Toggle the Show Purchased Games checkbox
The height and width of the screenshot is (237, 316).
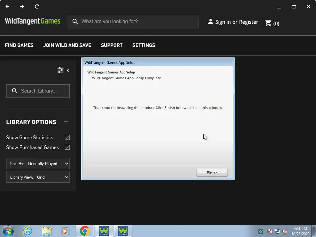pos(67,147)
